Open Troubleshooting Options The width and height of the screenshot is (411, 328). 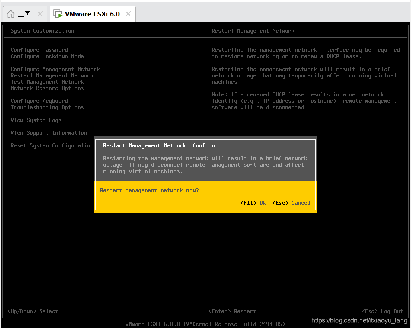click(x=47, y=107)
